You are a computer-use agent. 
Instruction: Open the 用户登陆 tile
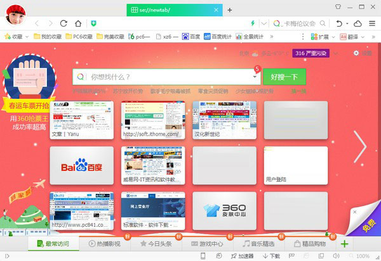(x=296, y=165)
